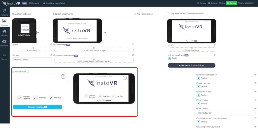The image size is (258, 128).
Task: Click PRO badge next to InstaVR logo
Action: (x=25, y=3)
